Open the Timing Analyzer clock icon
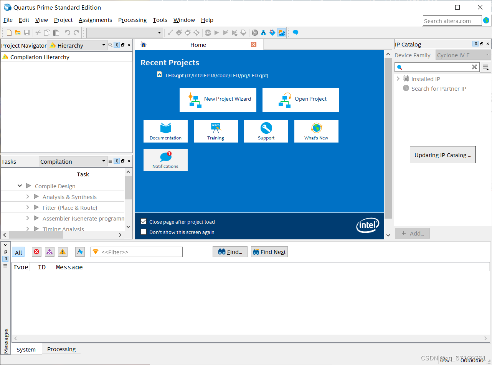This screenshot has width=492, height=365. 255,33
